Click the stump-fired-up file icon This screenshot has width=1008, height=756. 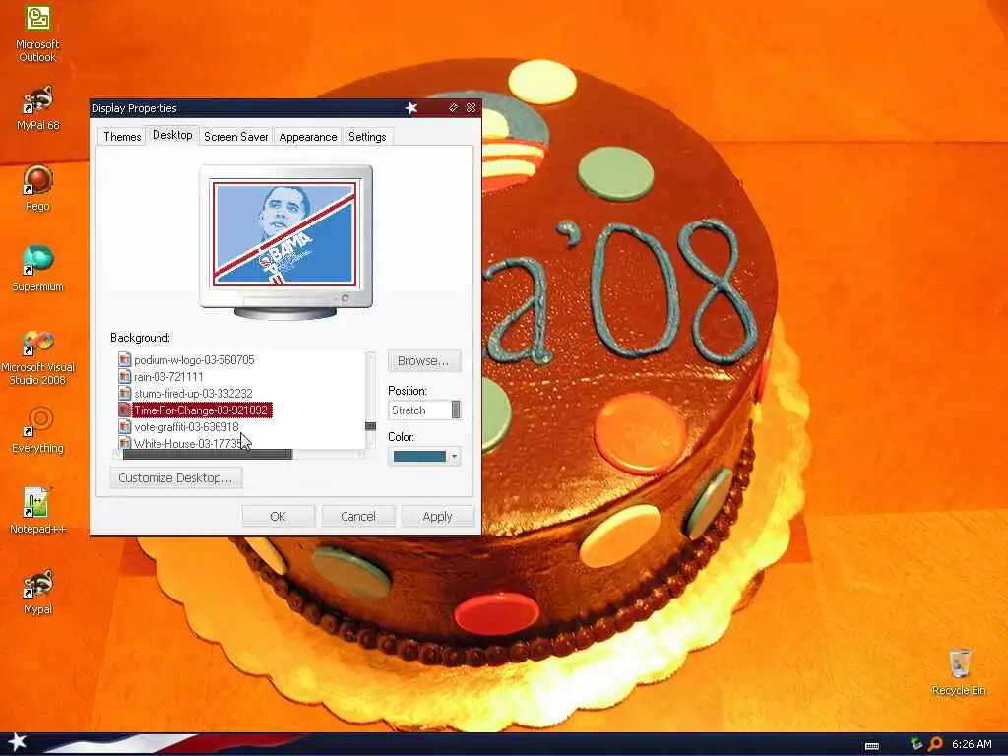pyautogui.click(x=125, y=394)
